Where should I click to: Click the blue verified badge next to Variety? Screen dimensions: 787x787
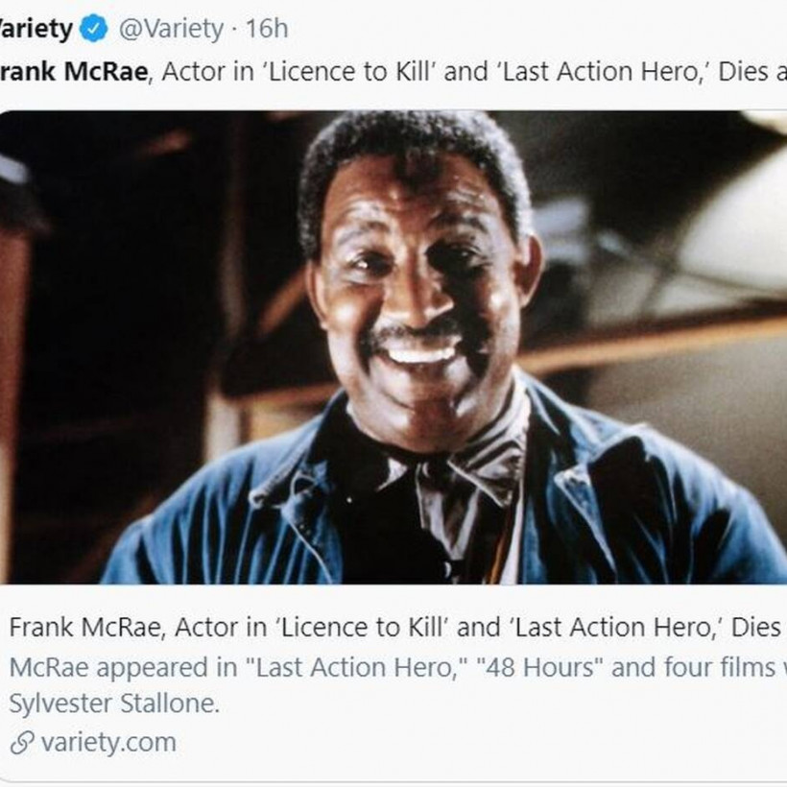(93, 29)
